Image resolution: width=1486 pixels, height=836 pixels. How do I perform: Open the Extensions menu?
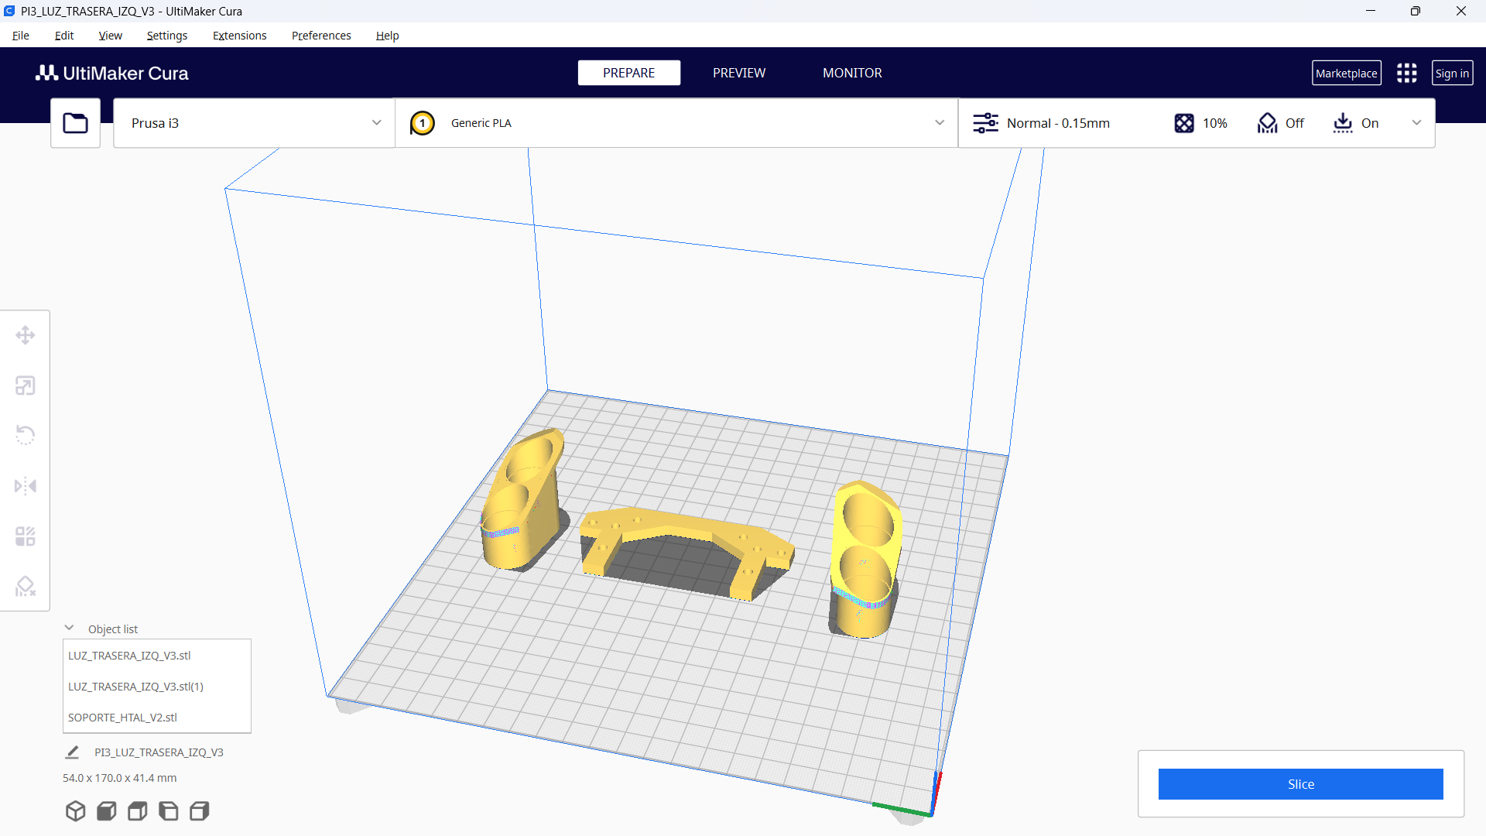(239, 36)
